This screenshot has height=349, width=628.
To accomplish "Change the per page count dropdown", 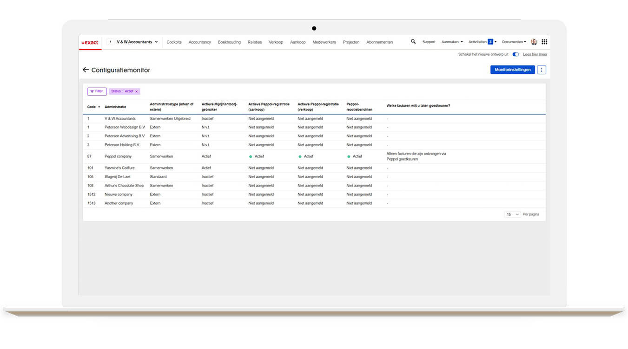I will [512, 214].
